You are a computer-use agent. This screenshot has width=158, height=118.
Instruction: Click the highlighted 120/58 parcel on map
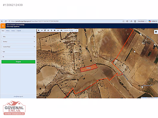89,68
